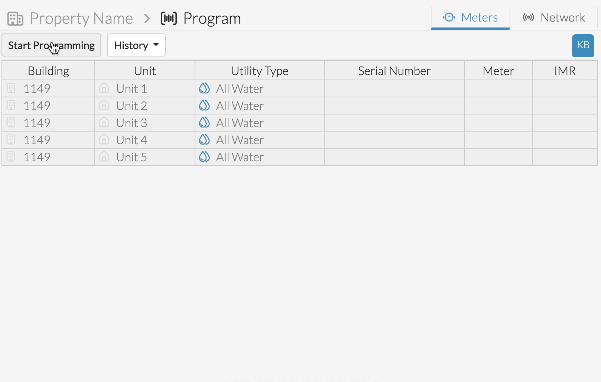Sort by Serial Number column header
Image resolution: width=601 pixels, height=382 pixels.
click(x=394, y=71)
